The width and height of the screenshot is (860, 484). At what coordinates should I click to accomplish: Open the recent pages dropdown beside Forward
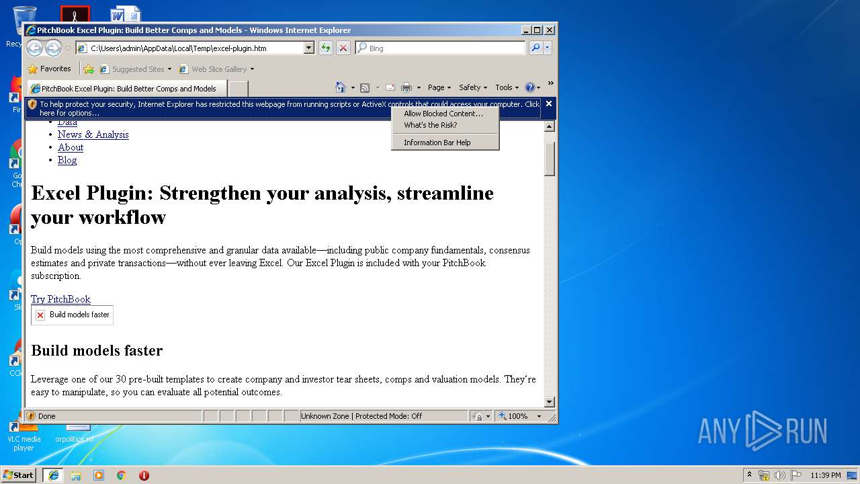tap(68, 48)
